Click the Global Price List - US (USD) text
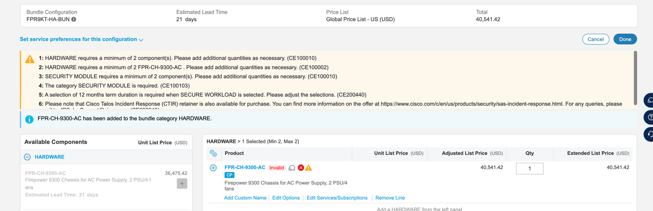The image size is (653, 211). (x=360, y=20)
